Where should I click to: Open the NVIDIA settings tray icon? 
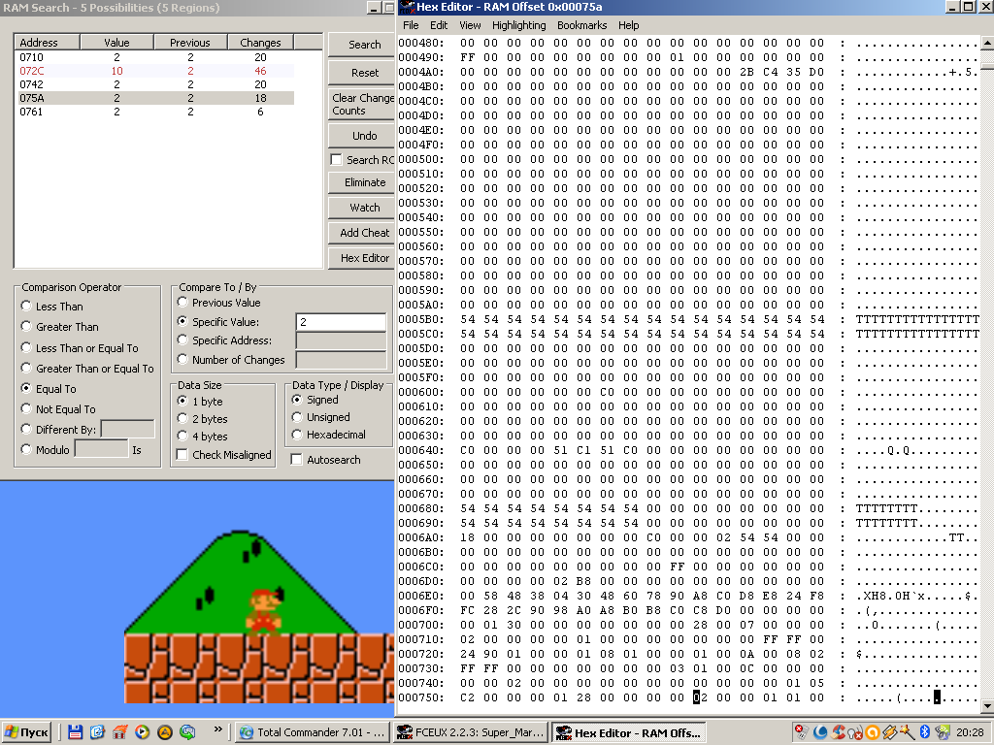click(943, 732)
